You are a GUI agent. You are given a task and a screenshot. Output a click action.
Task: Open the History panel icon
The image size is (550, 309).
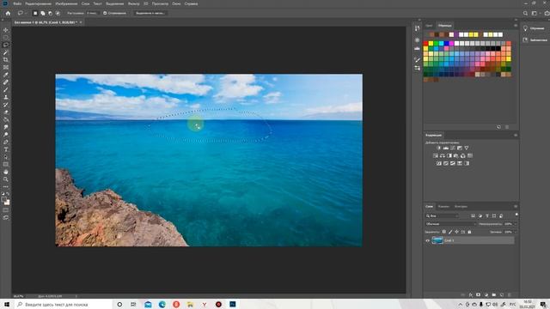(417, 28)
